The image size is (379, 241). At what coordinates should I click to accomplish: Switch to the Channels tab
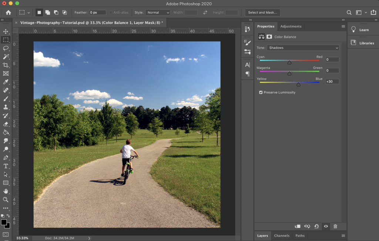(x=282, y=236)
